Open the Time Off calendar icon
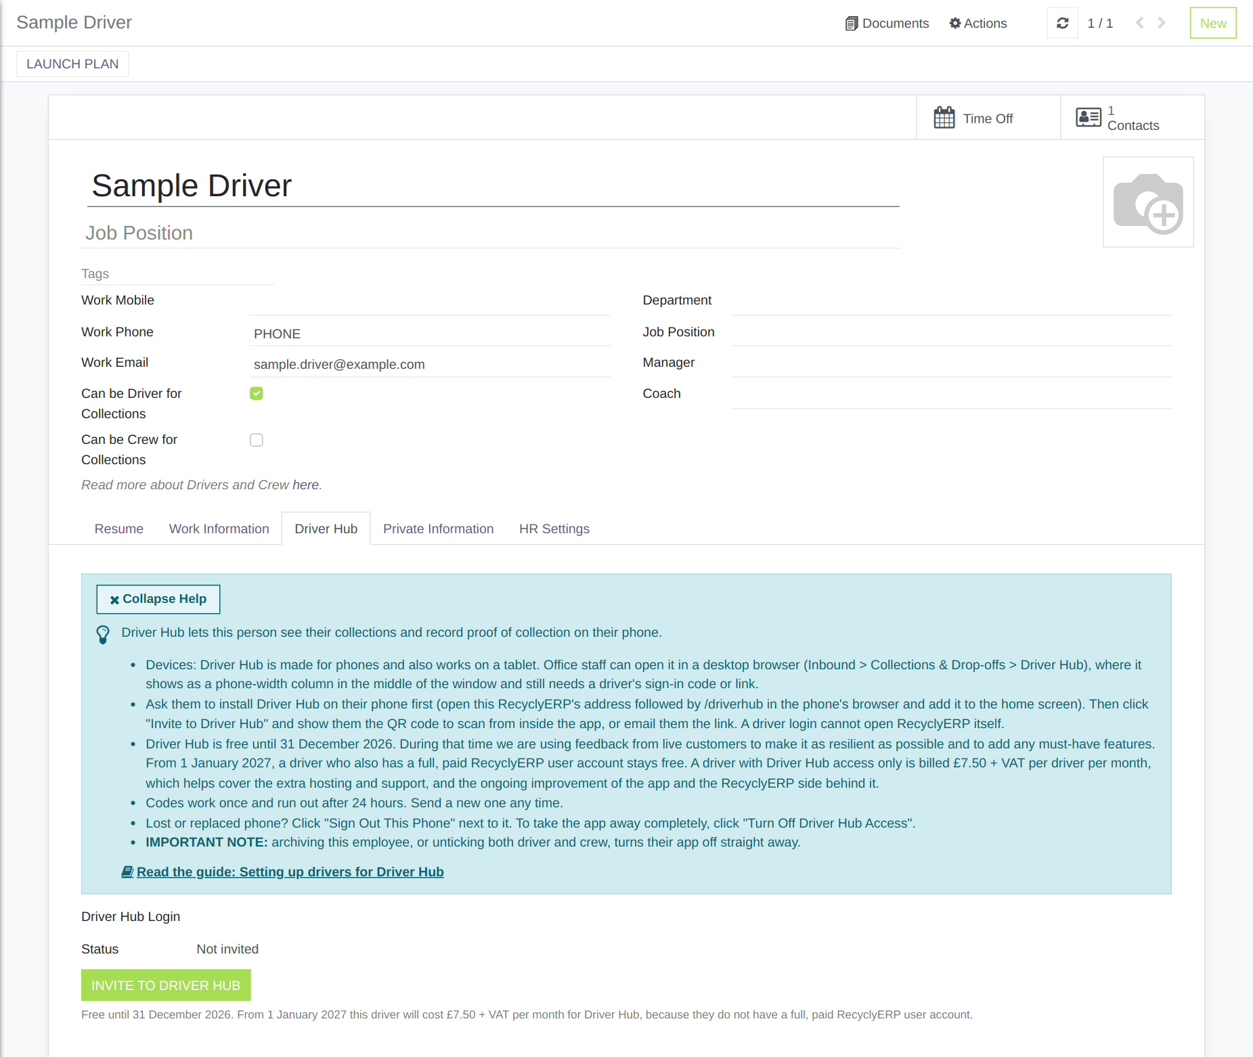Screen dimensions: 1253x1057 (944, 118)
